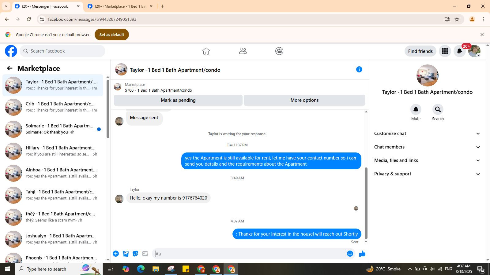This screenshot has width=490, height=275.
Task: Attach a photo using the image icon
Action: [126, 254]
